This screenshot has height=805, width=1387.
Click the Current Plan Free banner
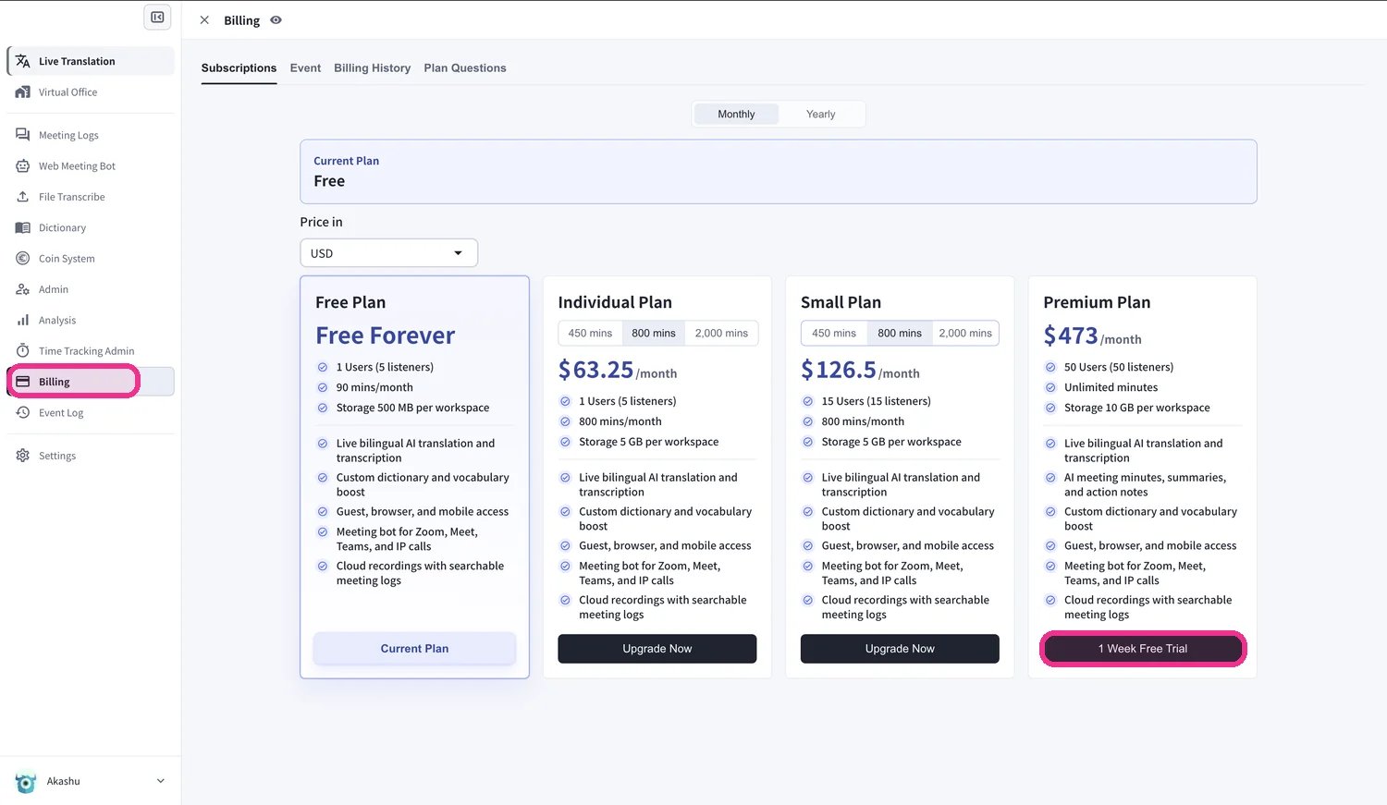tap(779, 172)
